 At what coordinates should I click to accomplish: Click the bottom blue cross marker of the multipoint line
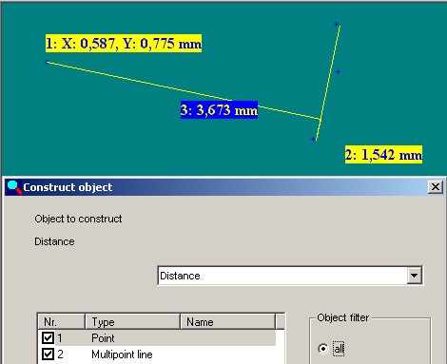[313, 139]
